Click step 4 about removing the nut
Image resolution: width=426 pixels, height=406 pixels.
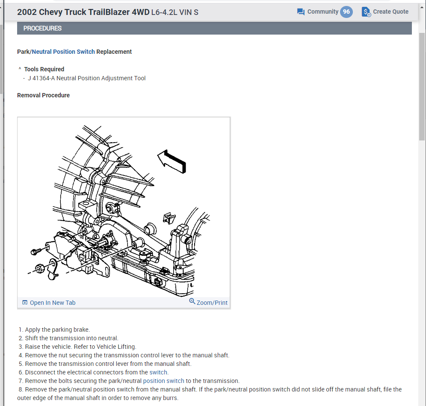click(x=124, y=355)
